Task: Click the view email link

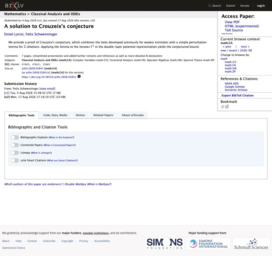Action: (x=47, y=89)
